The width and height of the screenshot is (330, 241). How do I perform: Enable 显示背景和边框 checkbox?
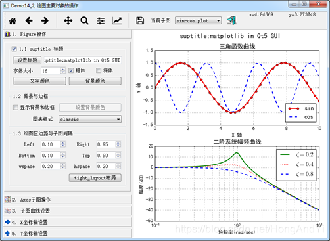(x=16, y=107)
